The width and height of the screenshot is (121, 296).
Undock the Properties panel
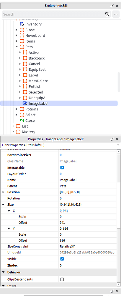(x=112, y=139)
